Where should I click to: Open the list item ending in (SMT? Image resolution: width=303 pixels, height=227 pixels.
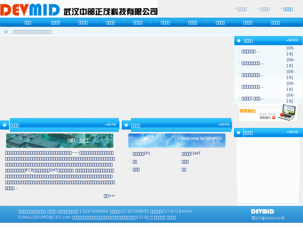(191, 154)
